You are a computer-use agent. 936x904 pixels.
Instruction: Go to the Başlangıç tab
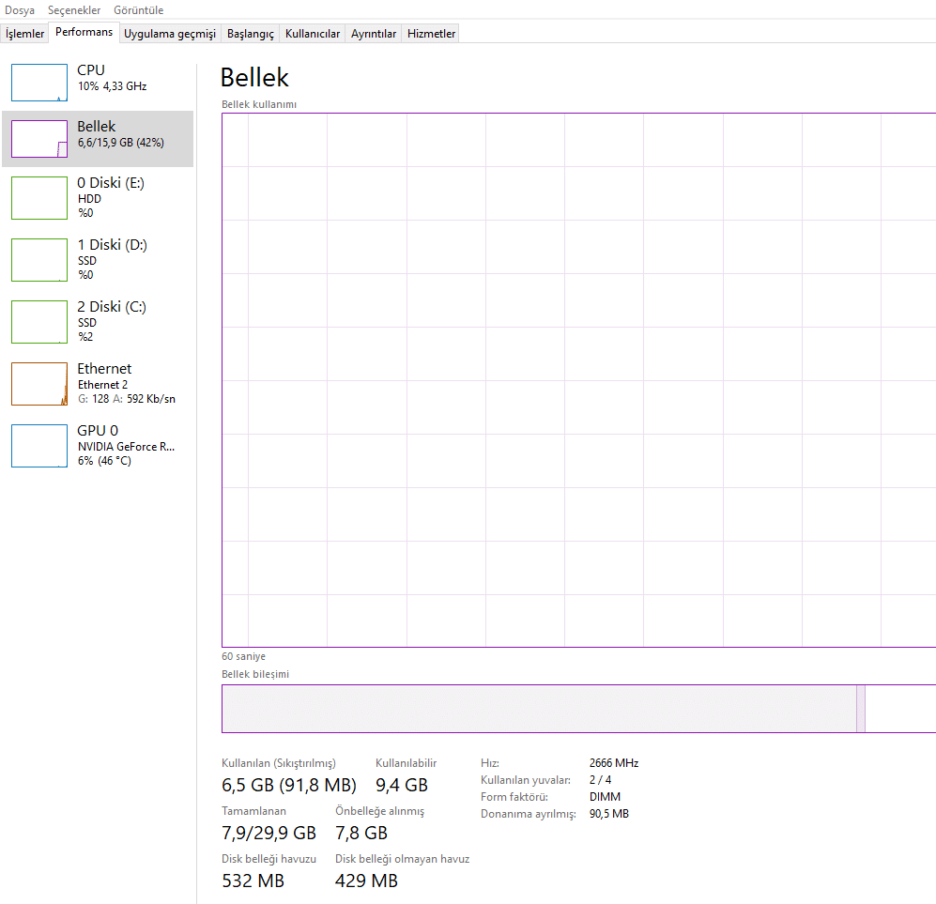point(251,34)
